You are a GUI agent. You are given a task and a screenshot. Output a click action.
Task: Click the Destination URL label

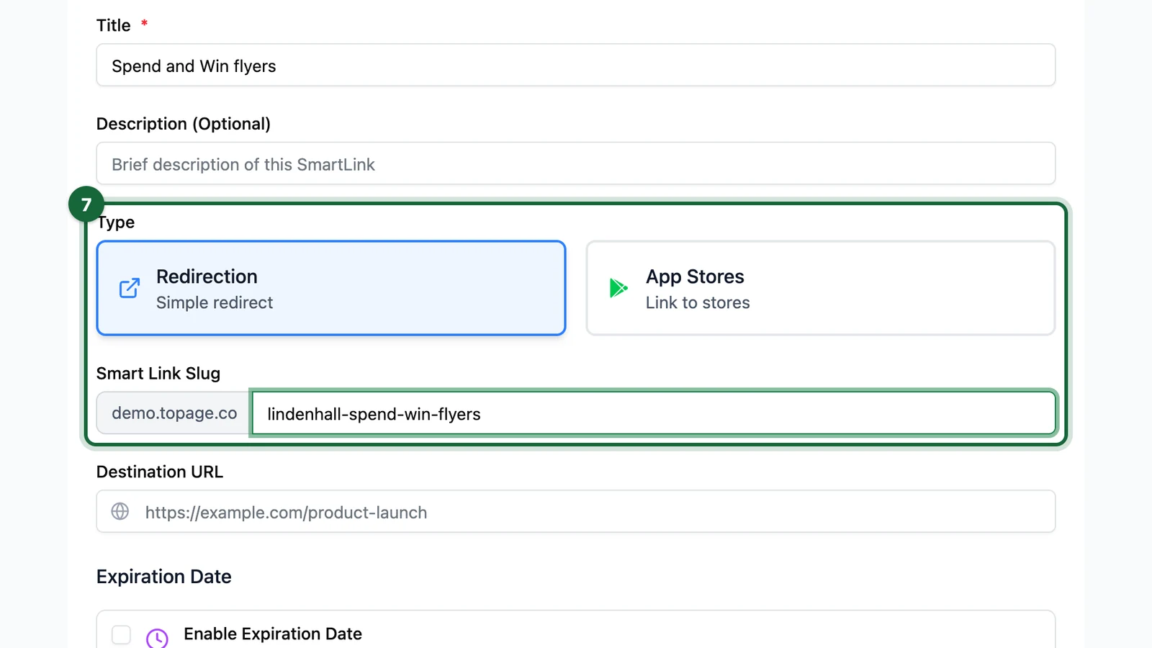click(x=160, y=472)
